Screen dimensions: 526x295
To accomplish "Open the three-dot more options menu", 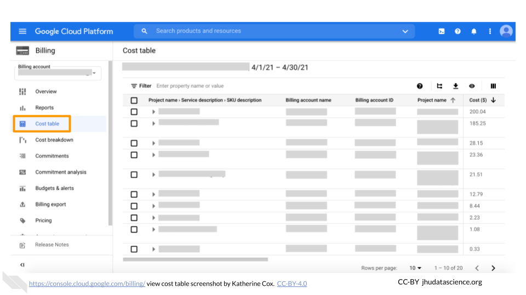I will [490, 31].
